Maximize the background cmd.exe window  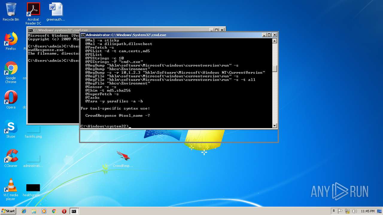tap(217, 30)
